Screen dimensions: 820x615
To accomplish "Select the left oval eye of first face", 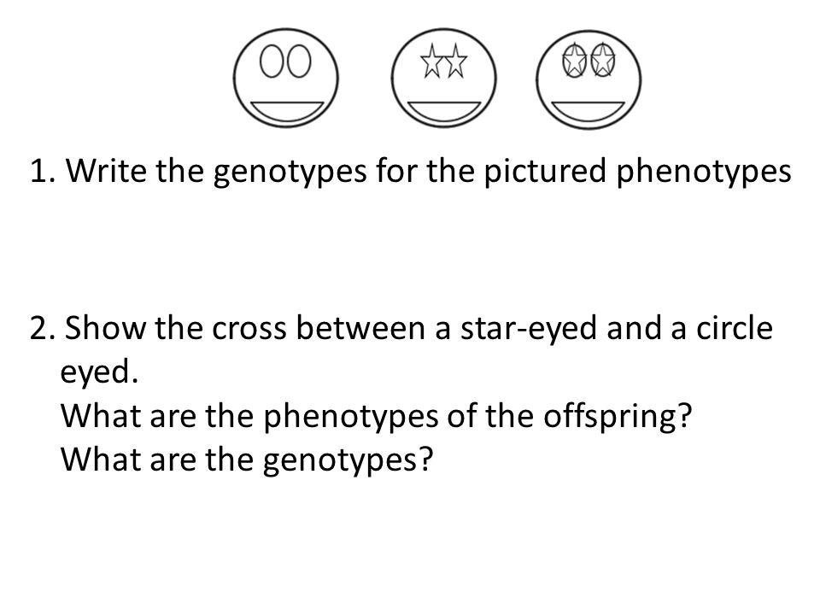I will 272,61.
